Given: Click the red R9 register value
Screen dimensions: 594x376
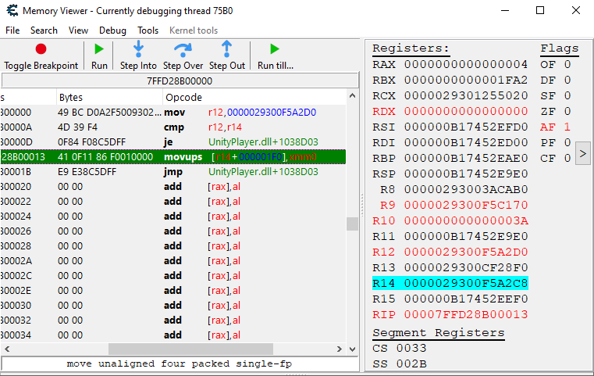Looking at the screenshot, I should pyautogui.click(x=465, y=205).
